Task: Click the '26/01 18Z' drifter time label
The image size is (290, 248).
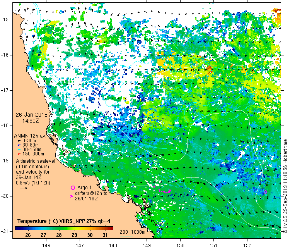Action: [86, 199]
